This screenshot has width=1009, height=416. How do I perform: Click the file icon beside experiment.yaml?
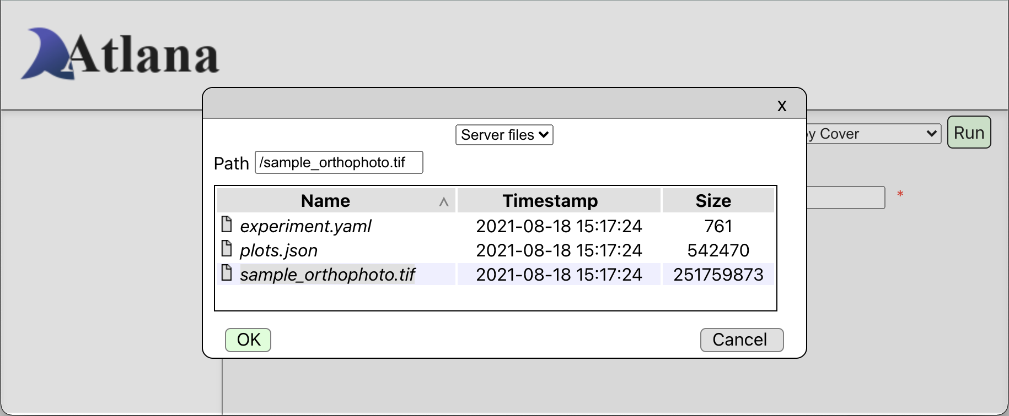click(227, 224)
